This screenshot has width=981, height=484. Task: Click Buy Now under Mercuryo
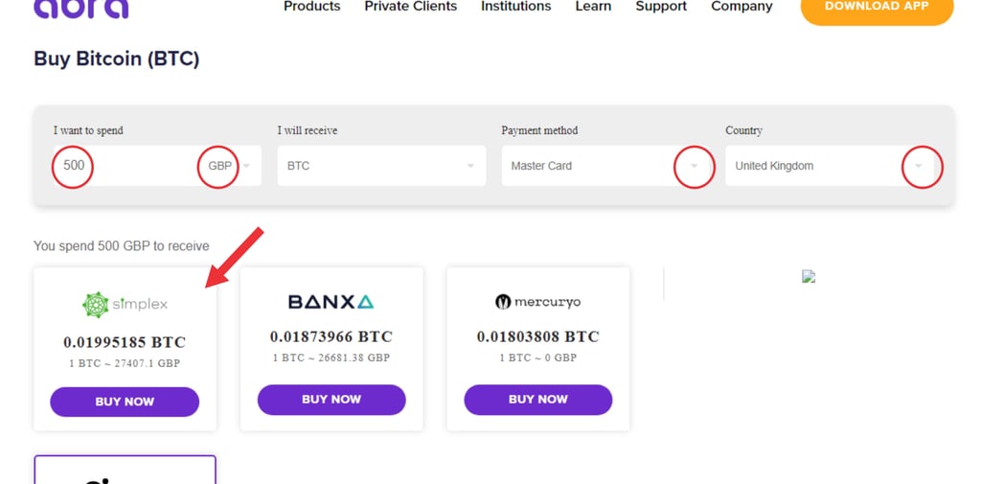(538, 400)
